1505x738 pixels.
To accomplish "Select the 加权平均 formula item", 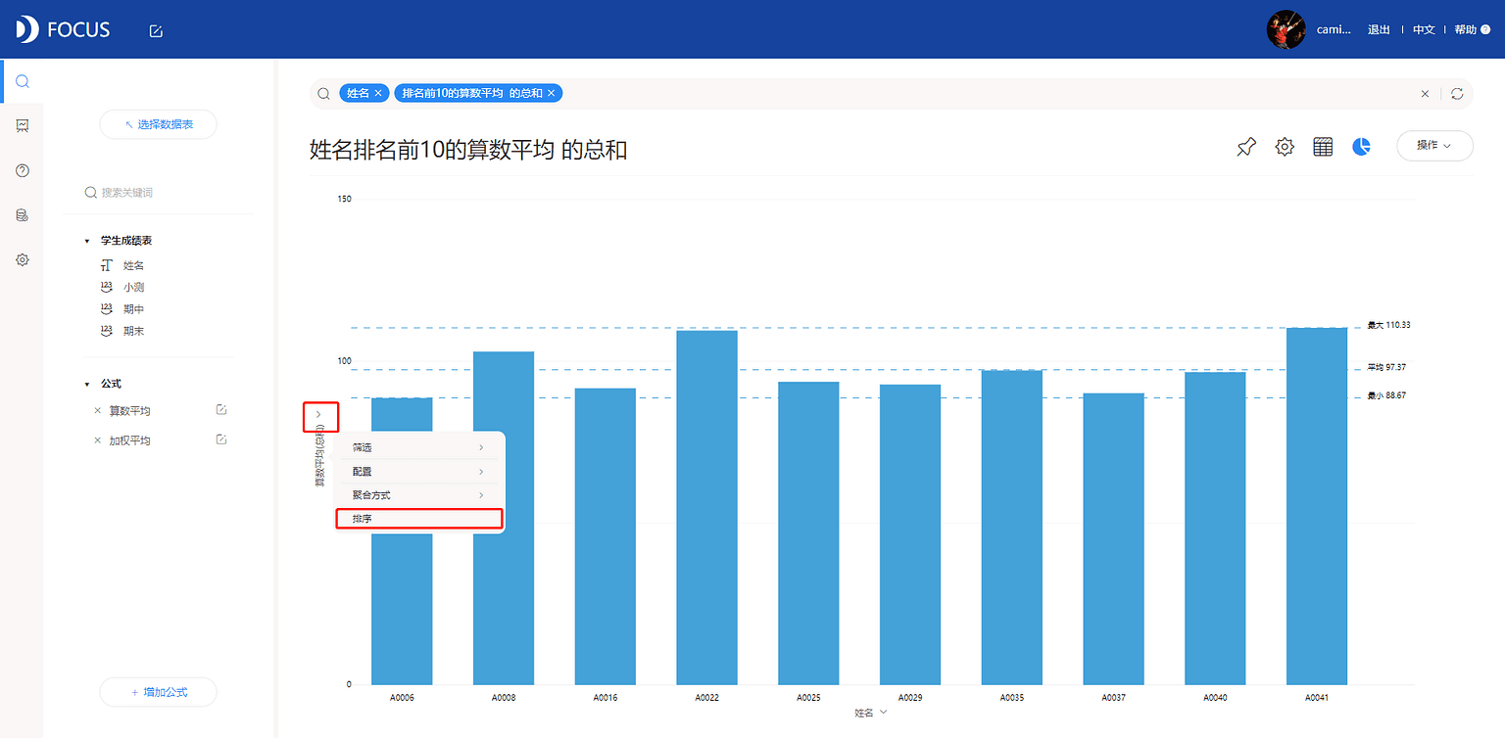I will click(129, 441).
